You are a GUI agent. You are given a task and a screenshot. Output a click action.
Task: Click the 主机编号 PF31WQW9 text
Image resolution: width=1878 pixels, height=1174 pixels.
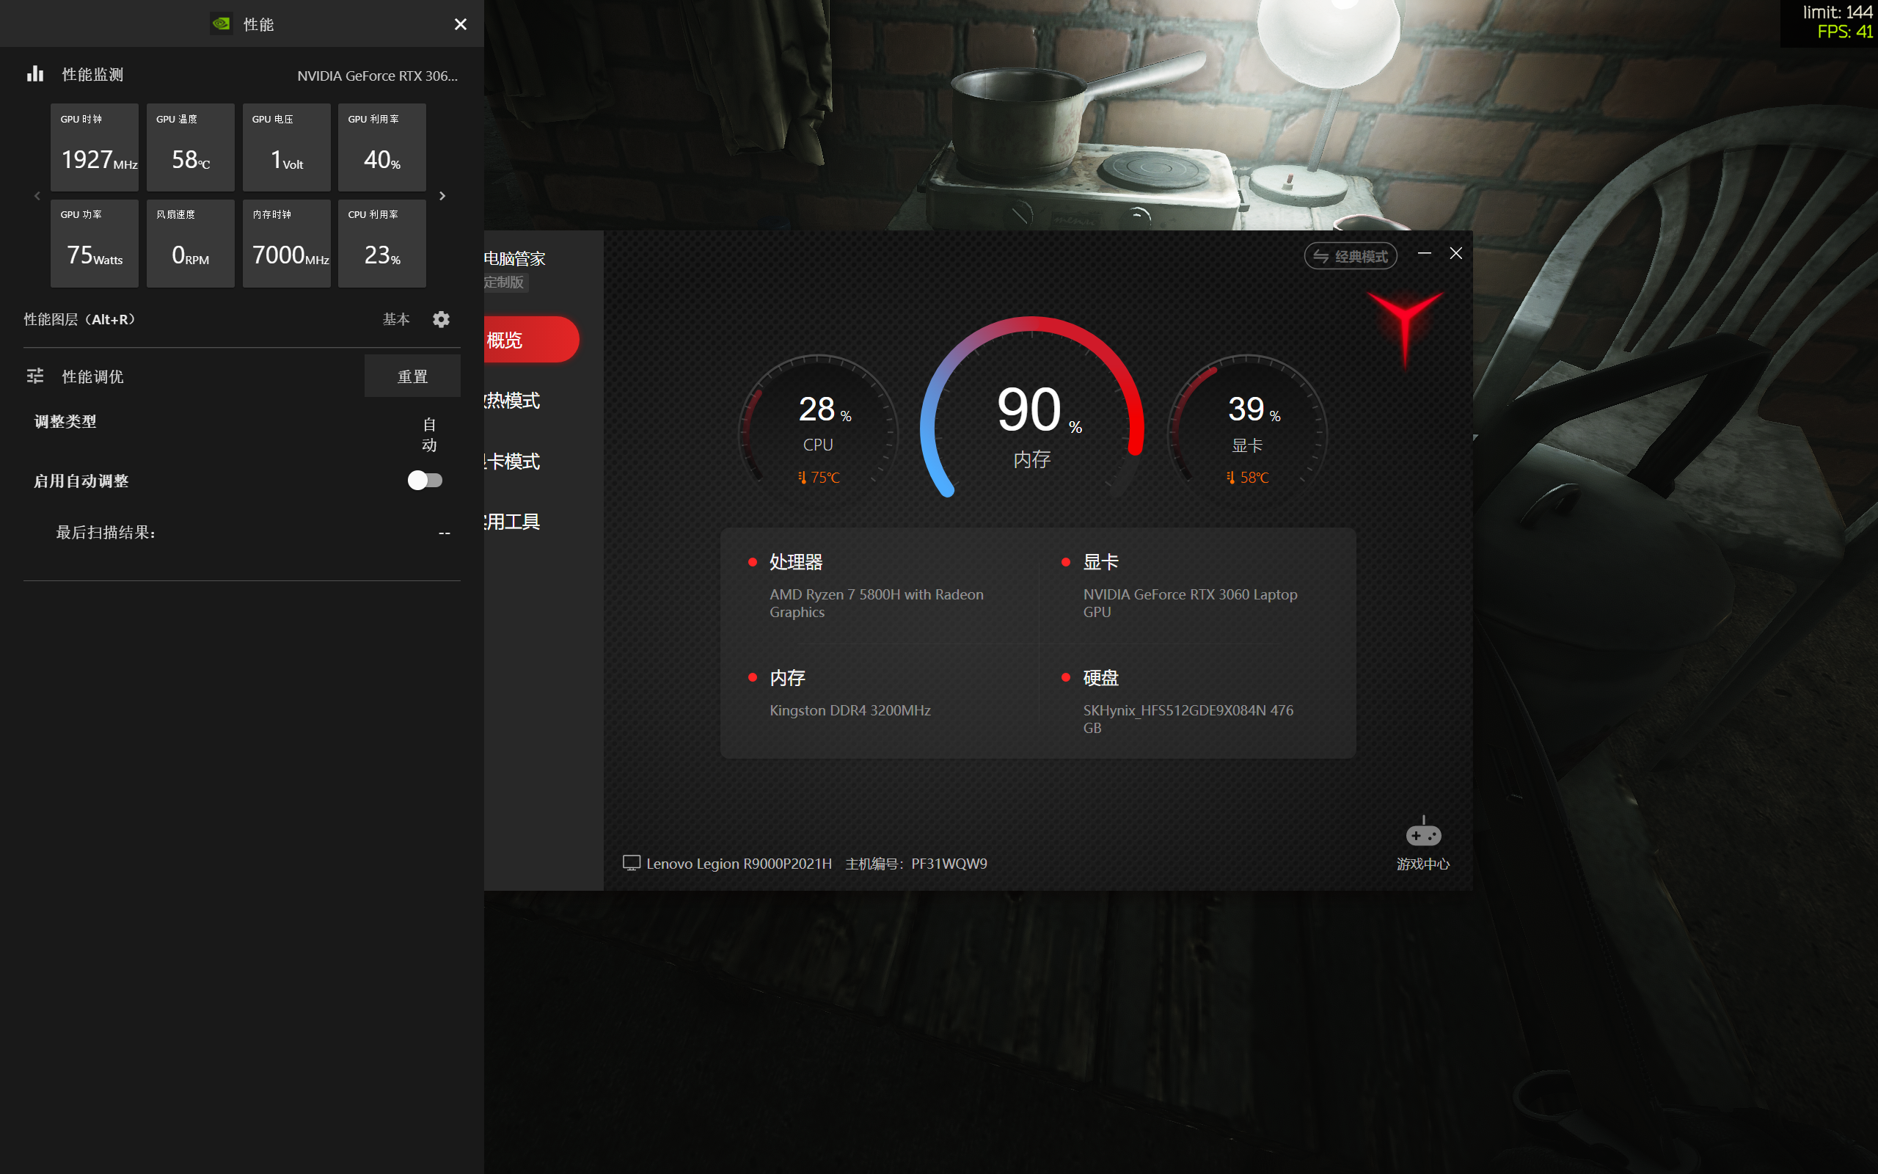(x=916, y=864)
